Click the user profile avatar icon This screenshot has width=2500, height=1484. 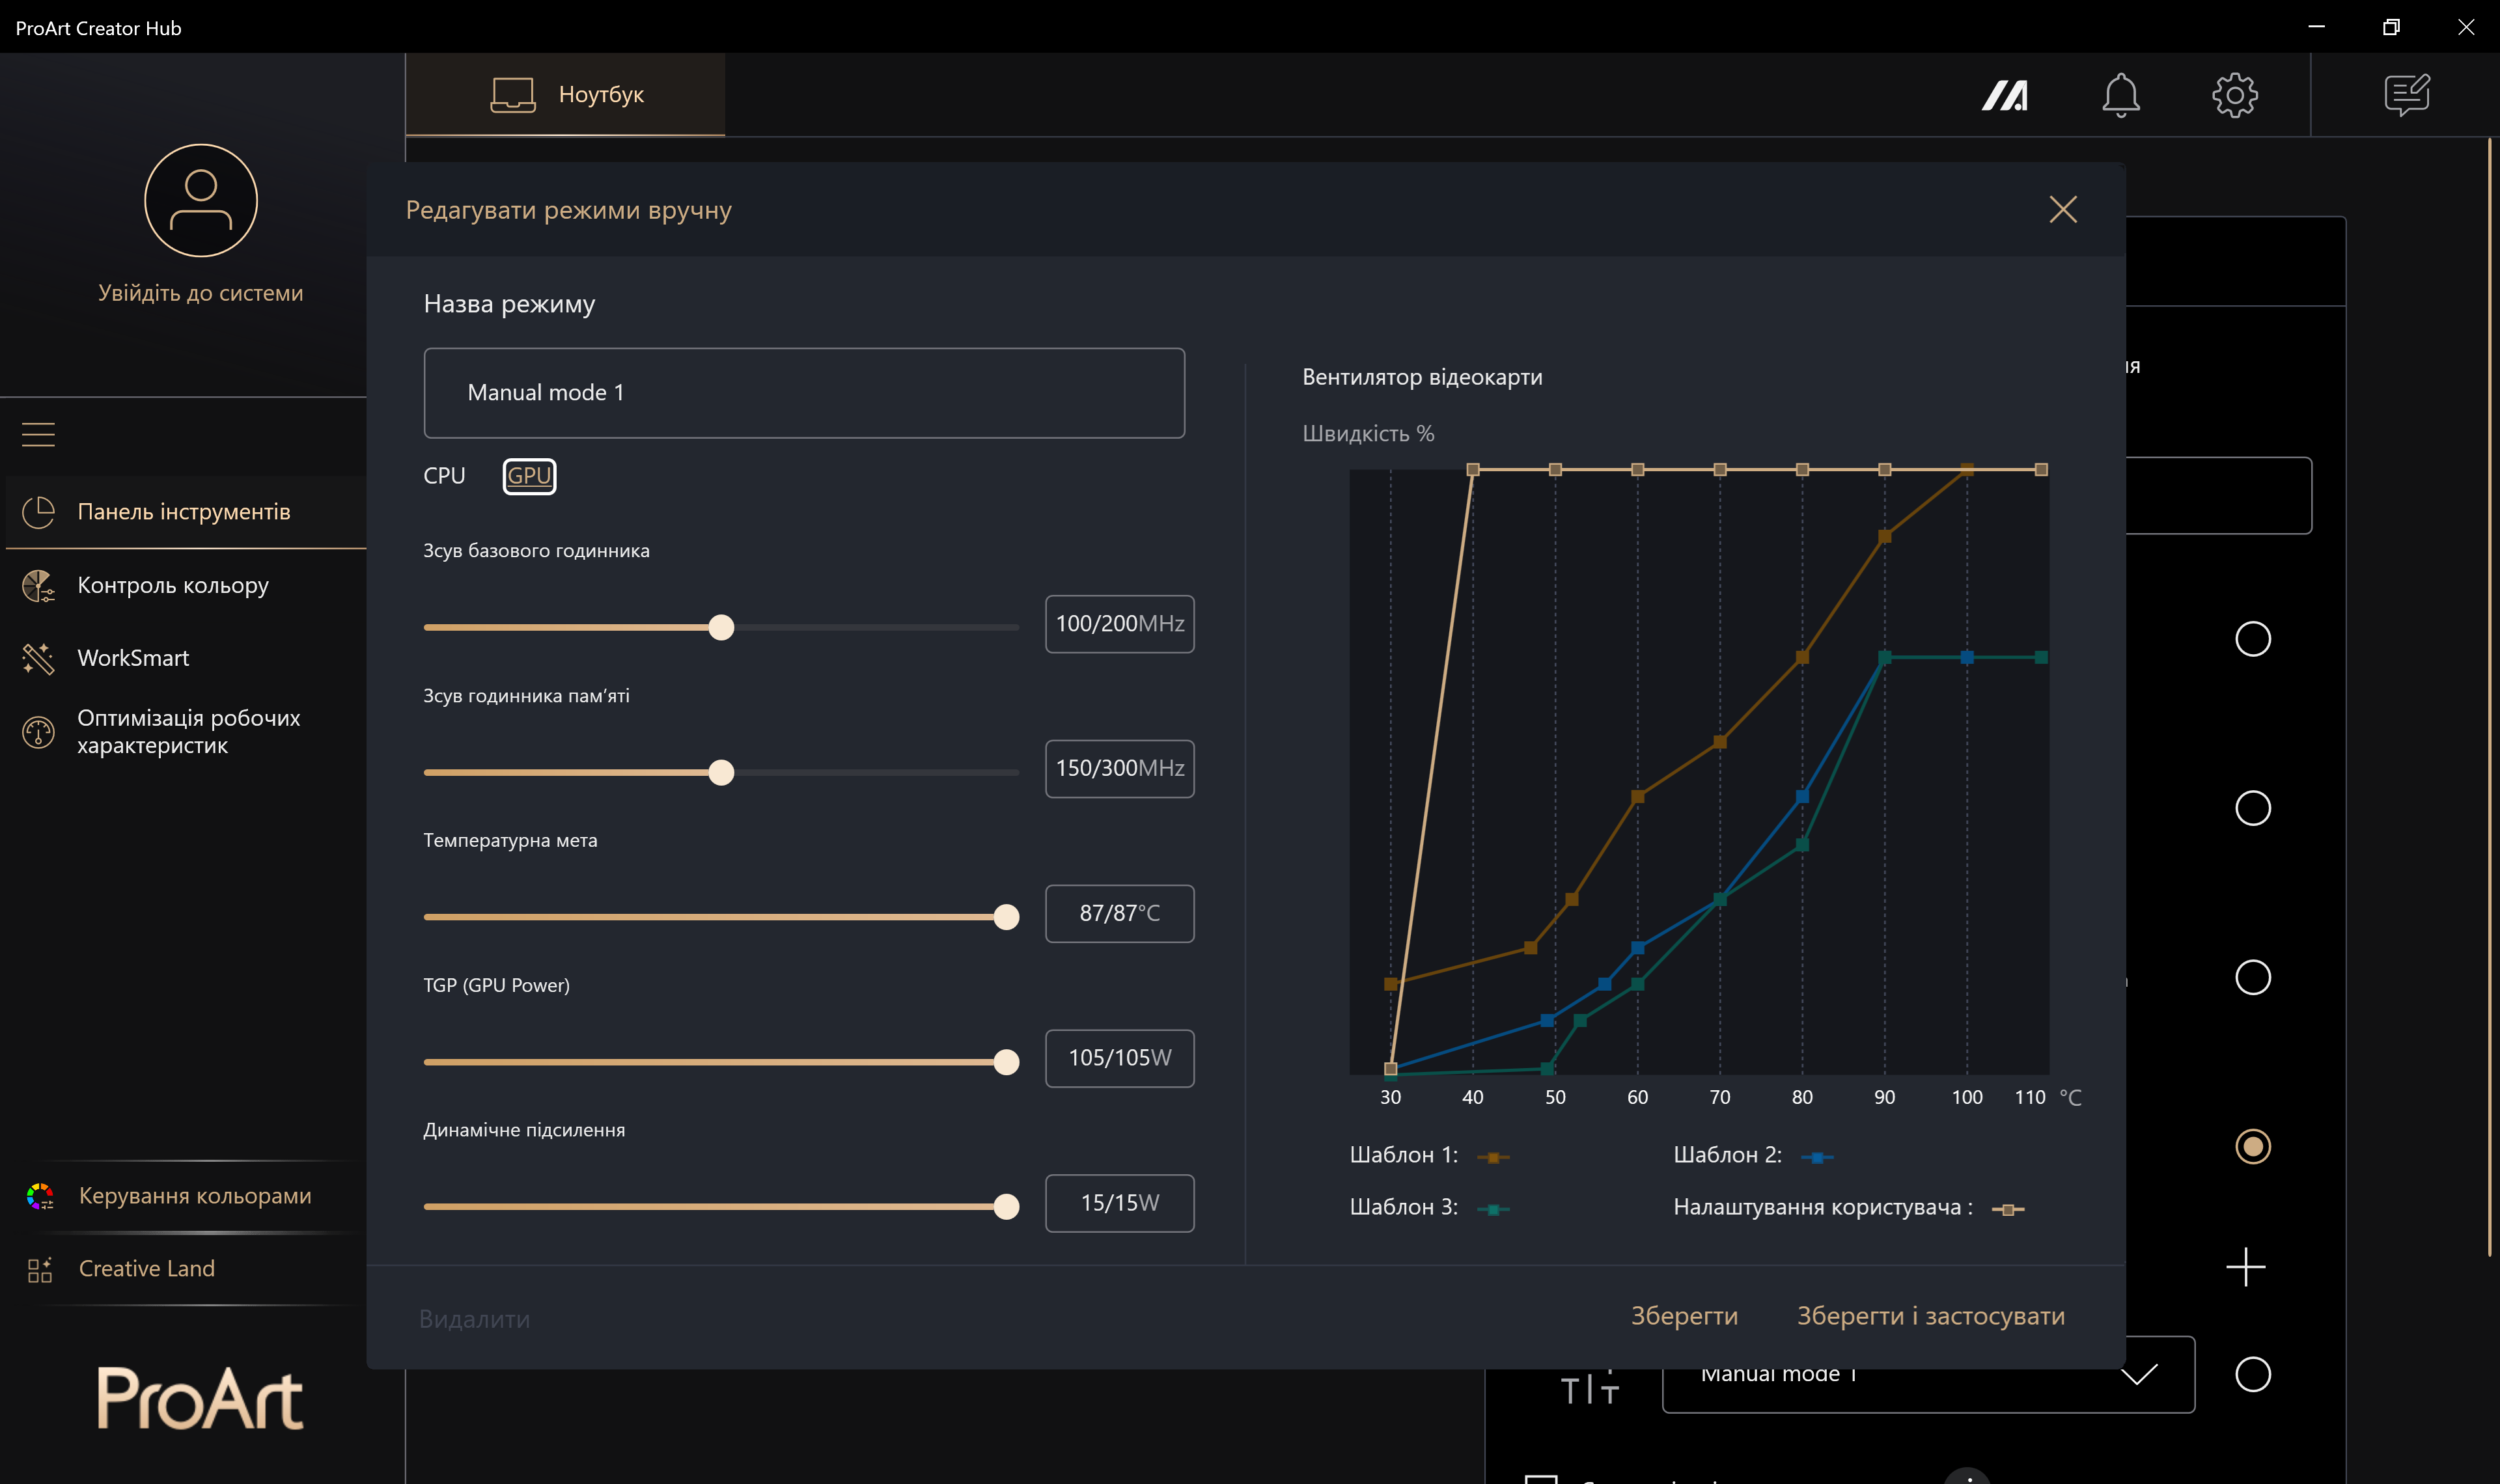click(x=201, y=200)
